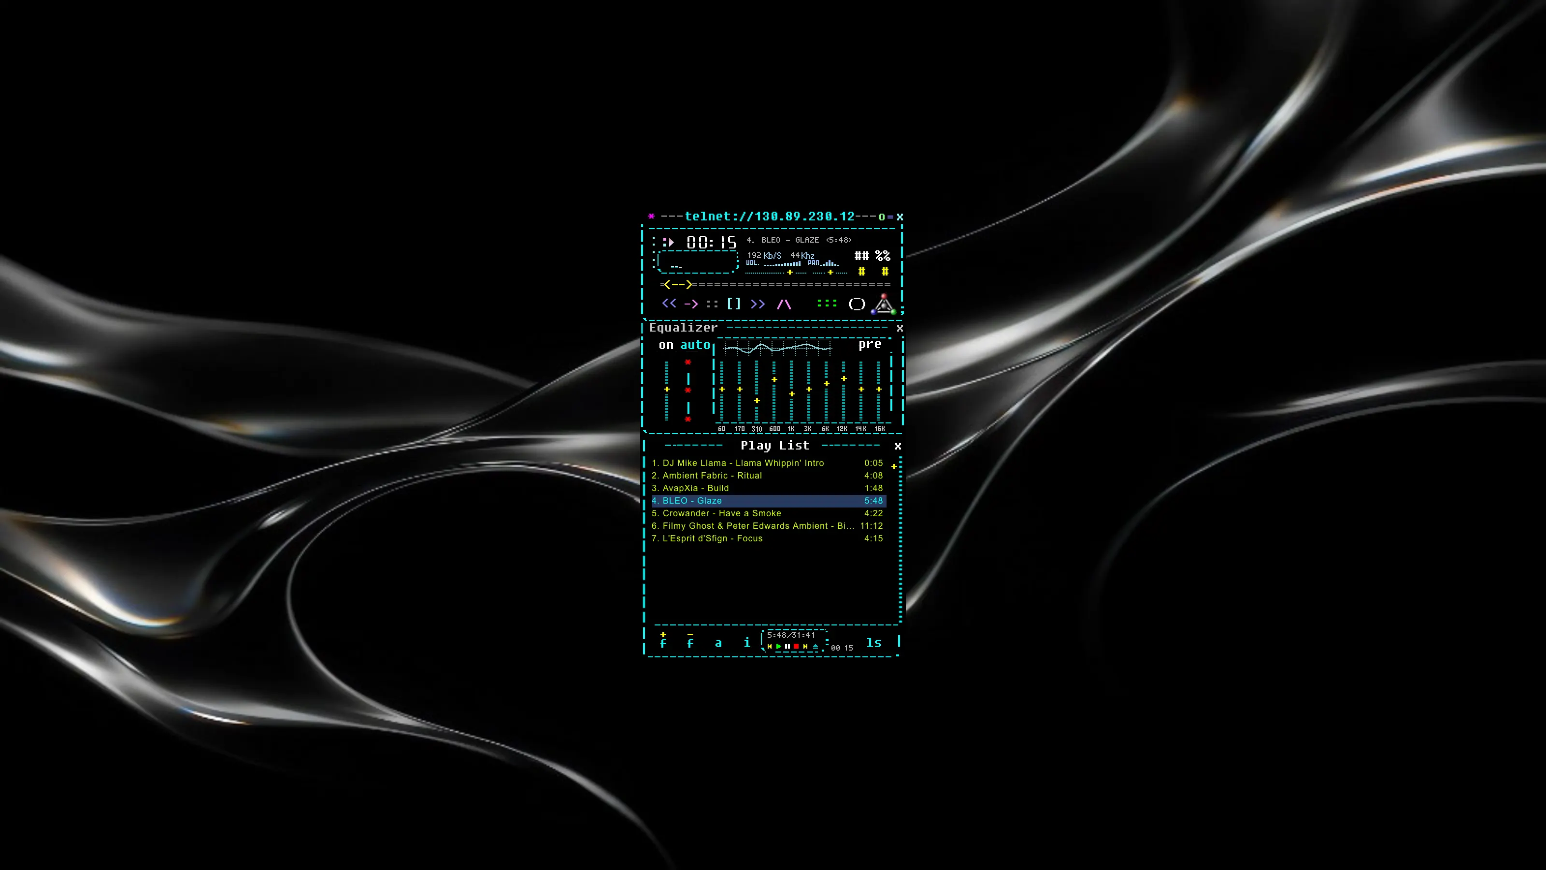Image resolution: width=1546 pixels, height=870 pixels.
Task: Turn the equalizer 'on' button off
Action: 666,345
